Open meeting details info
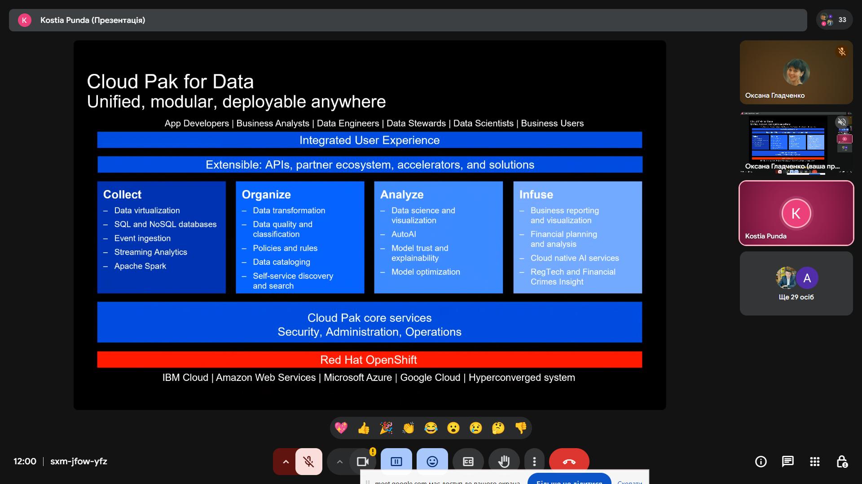The width and height of the screenshot is (862, 484). (761, 461)
